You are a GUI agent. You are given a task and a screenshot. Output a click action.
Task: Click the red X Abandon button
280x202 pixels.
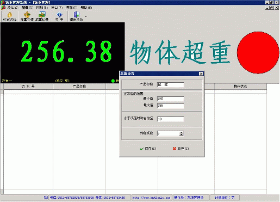[181, 149]
